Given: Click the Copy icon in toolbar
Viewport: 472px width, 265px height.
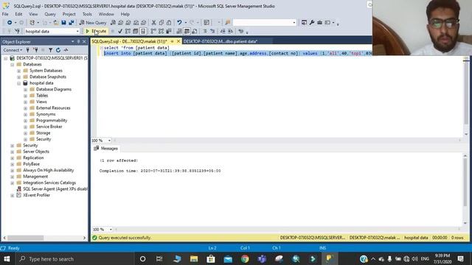Looking at the screenshot, I should click(x=162, y=23).
